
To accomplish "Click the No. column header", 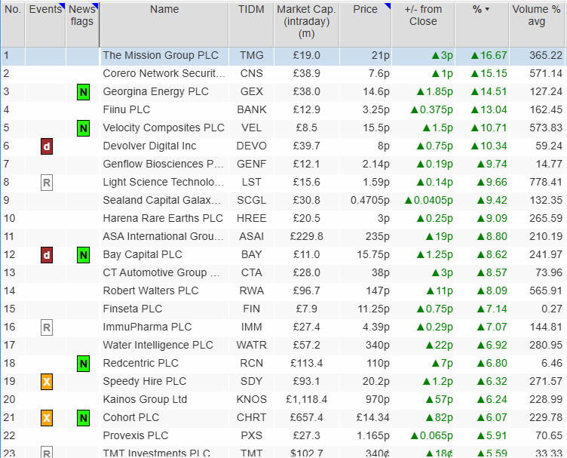I will coord(13,25).
